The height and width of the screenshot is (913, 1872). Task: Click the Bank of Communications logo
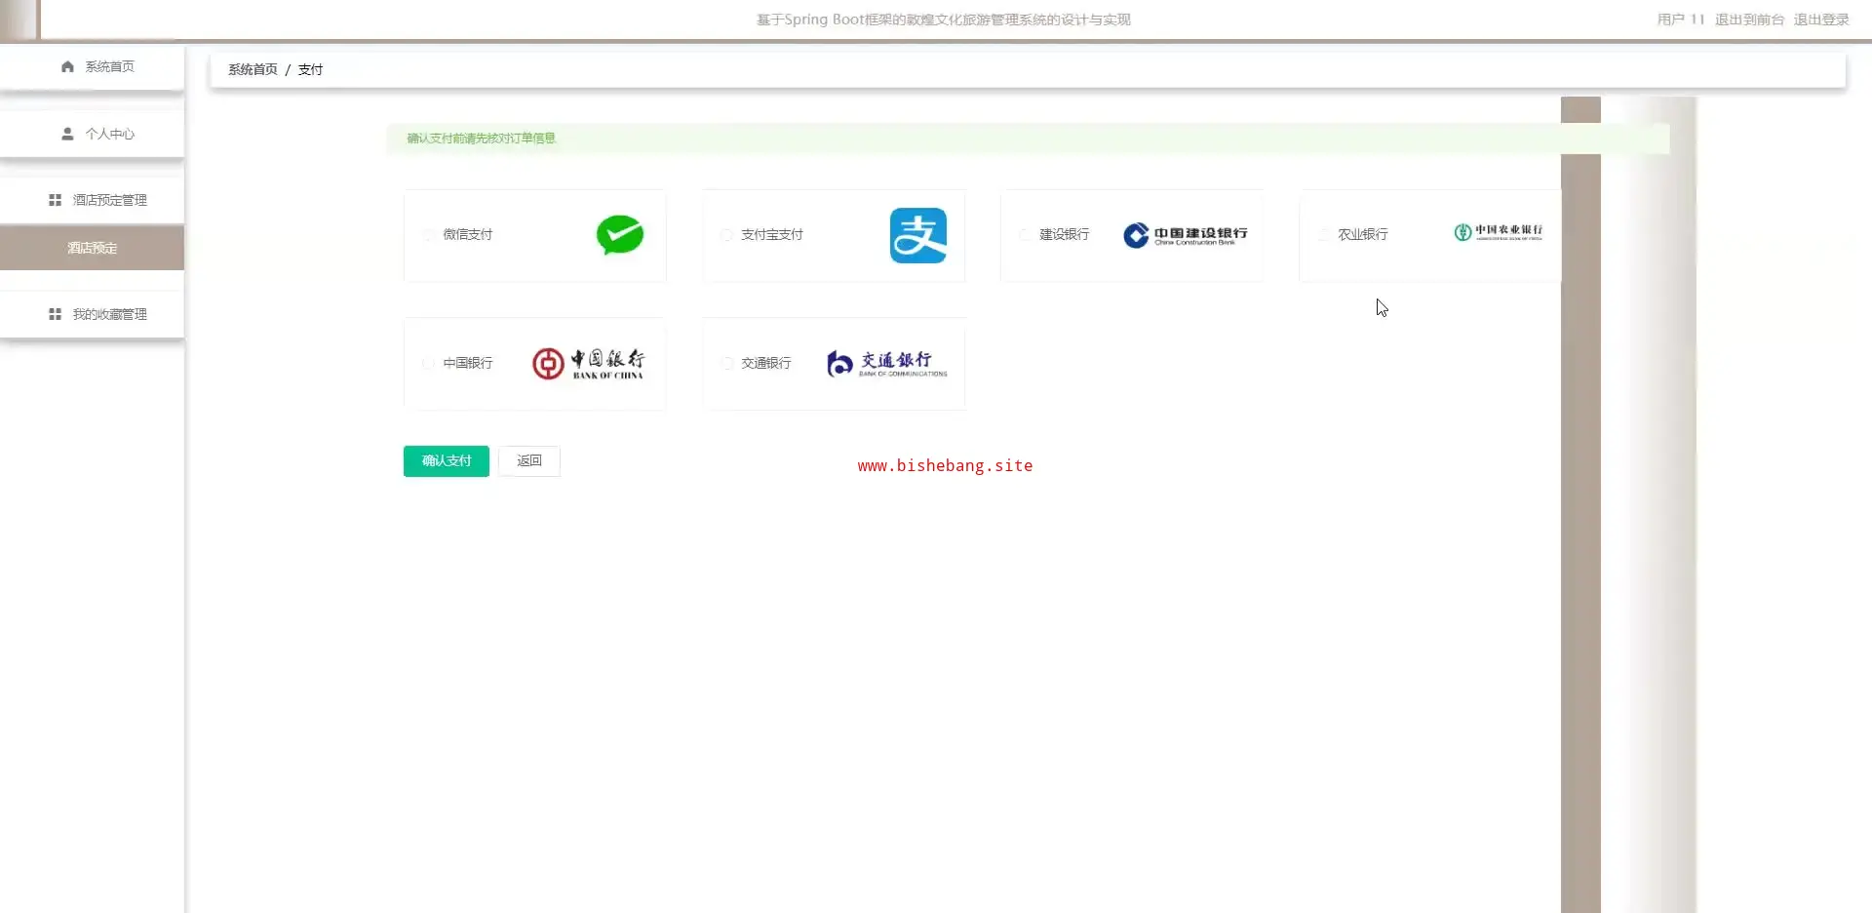[887, 363]
